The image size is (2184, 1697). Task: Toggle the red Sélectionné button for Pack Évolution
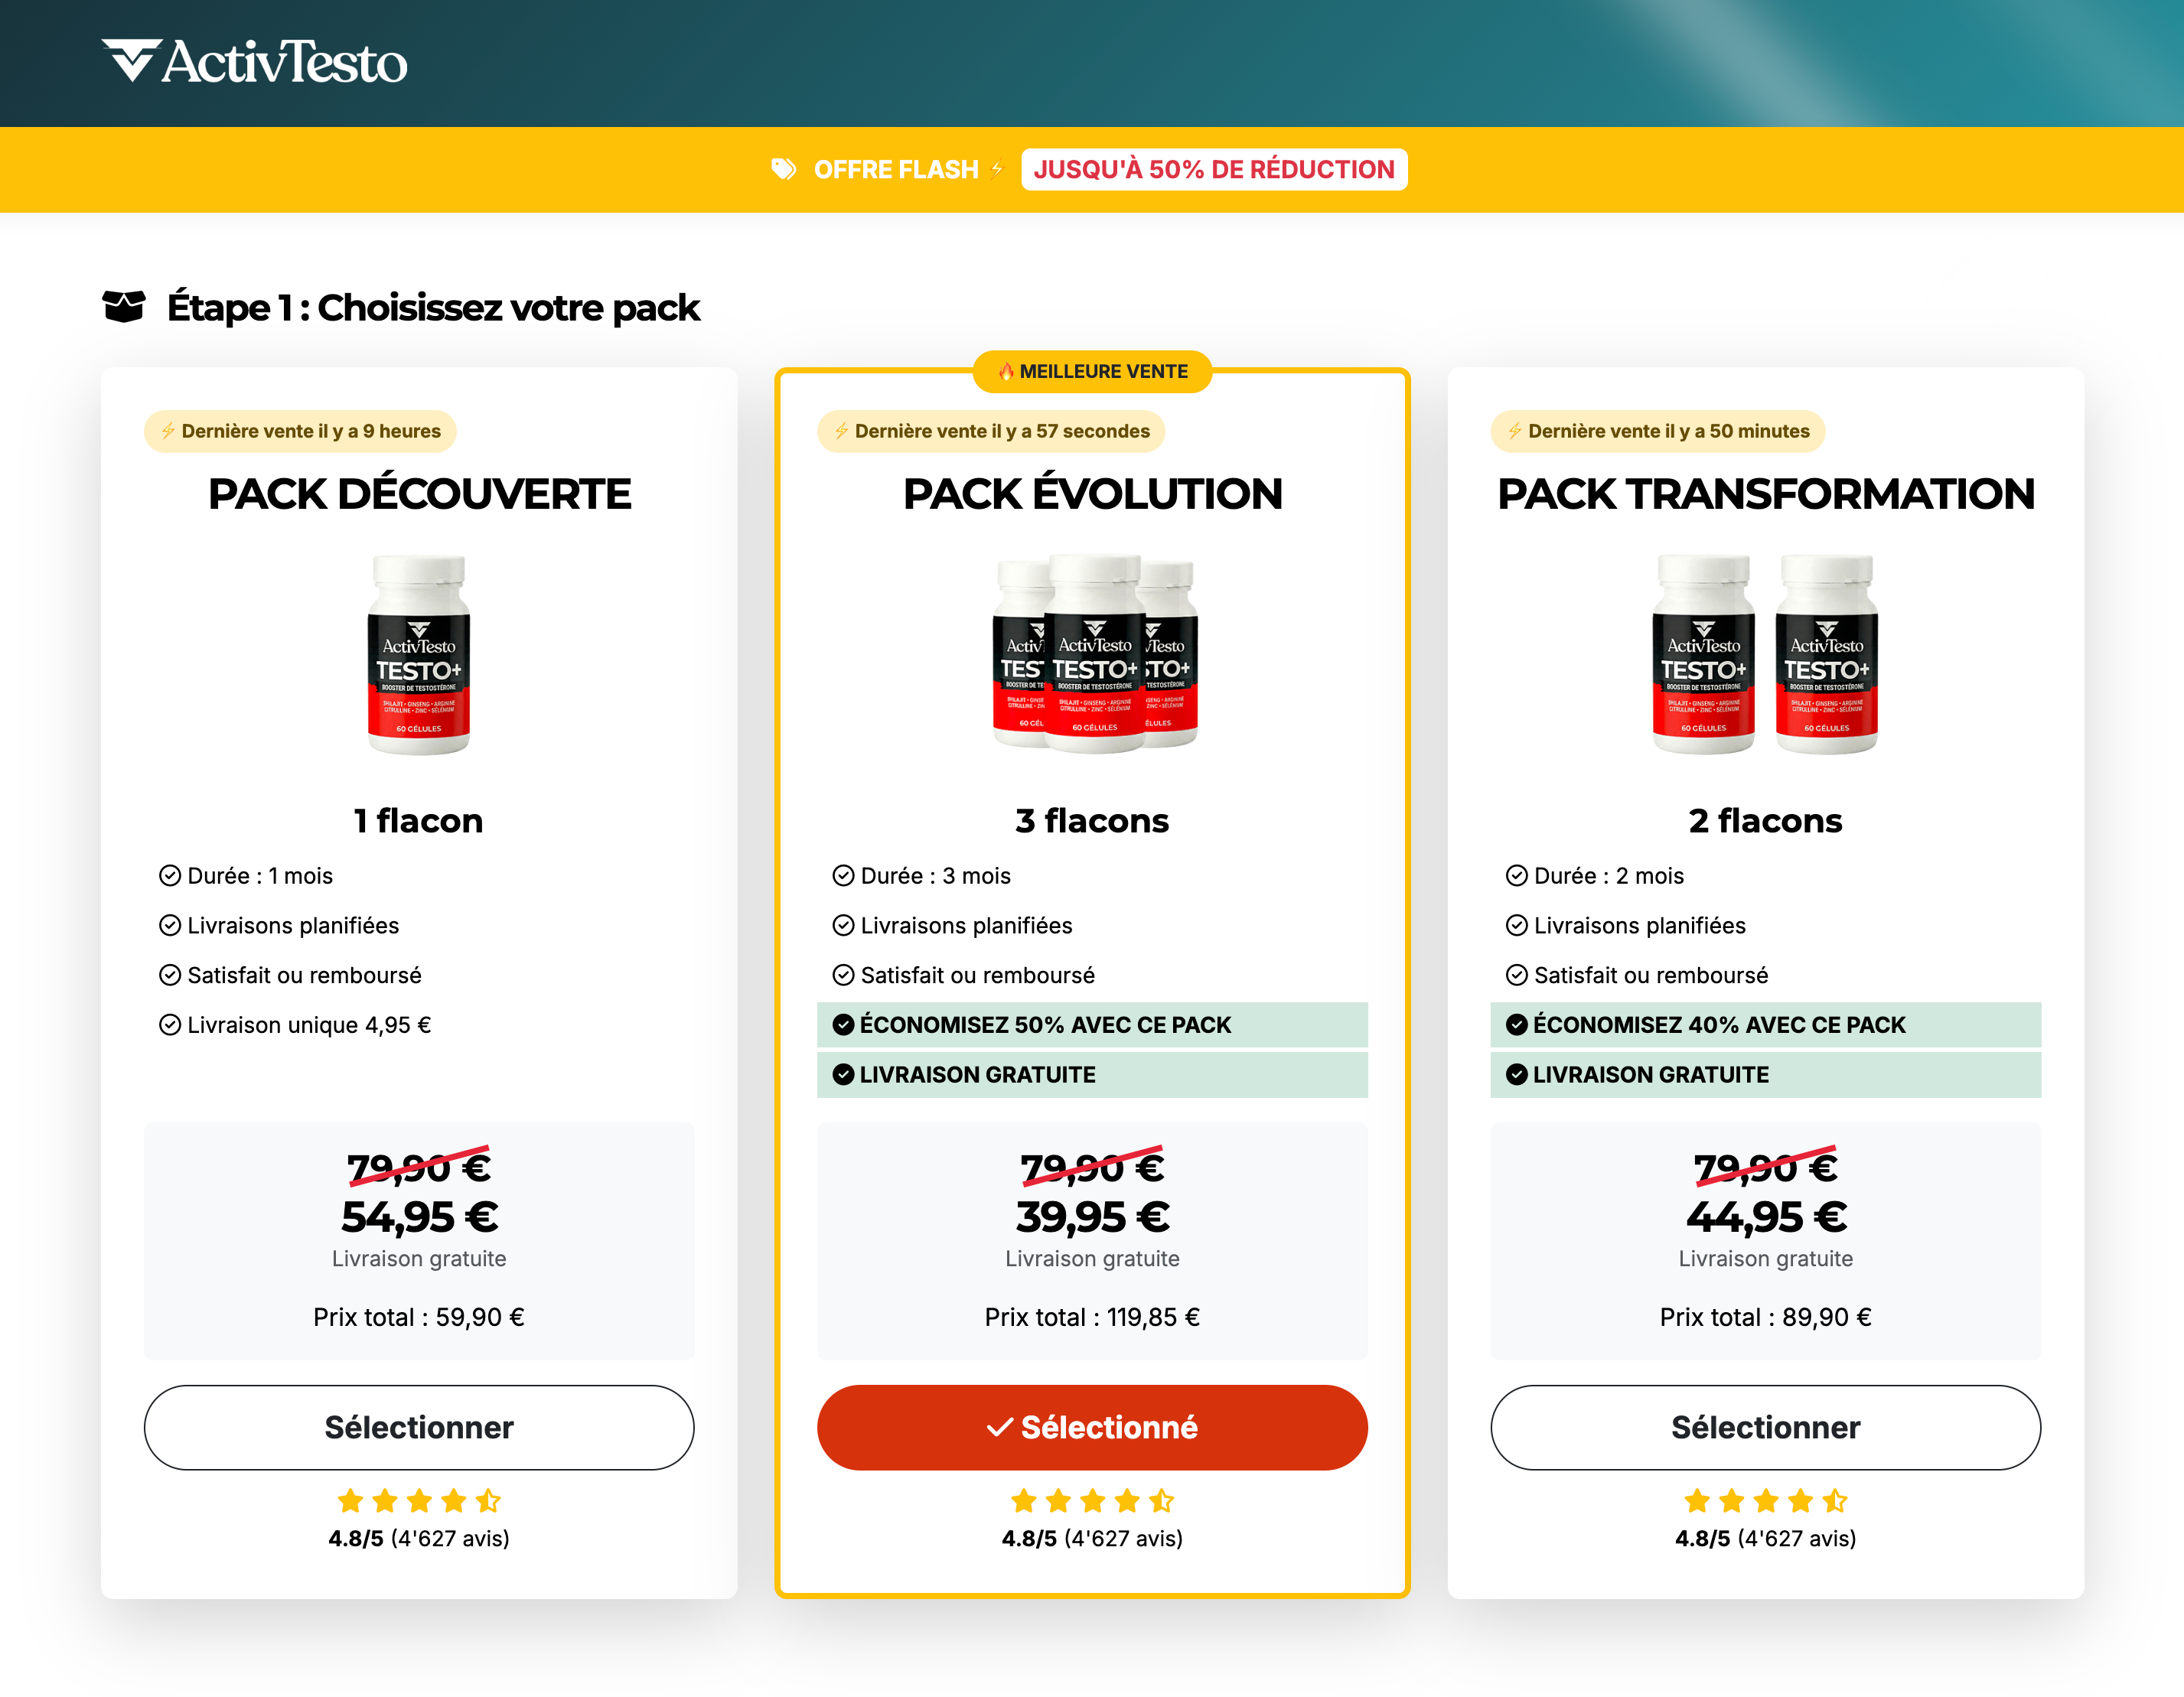click(1092, 1427)
